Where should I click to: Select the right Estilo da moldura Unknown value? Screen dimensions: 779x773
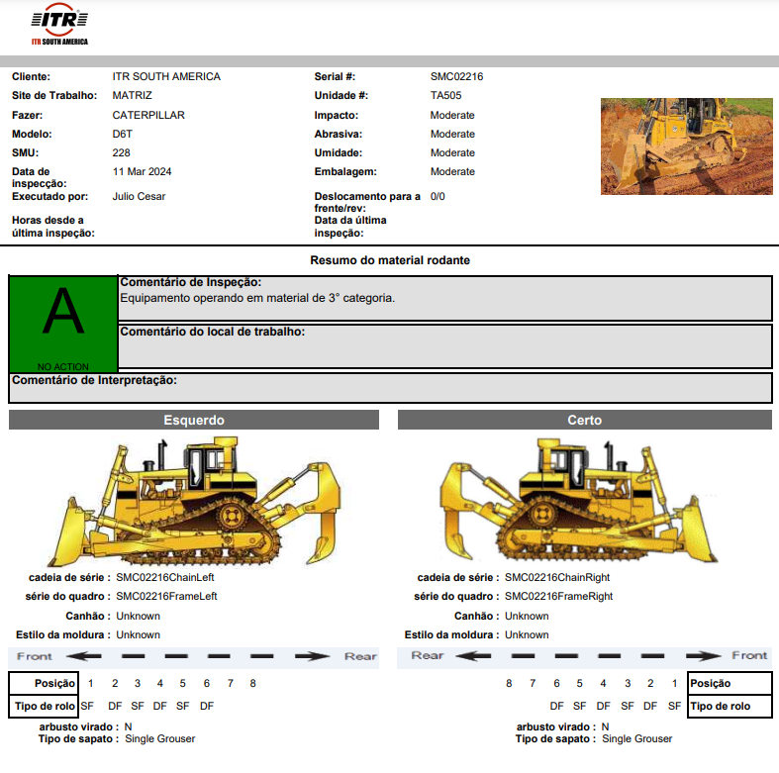click(527, 635)
